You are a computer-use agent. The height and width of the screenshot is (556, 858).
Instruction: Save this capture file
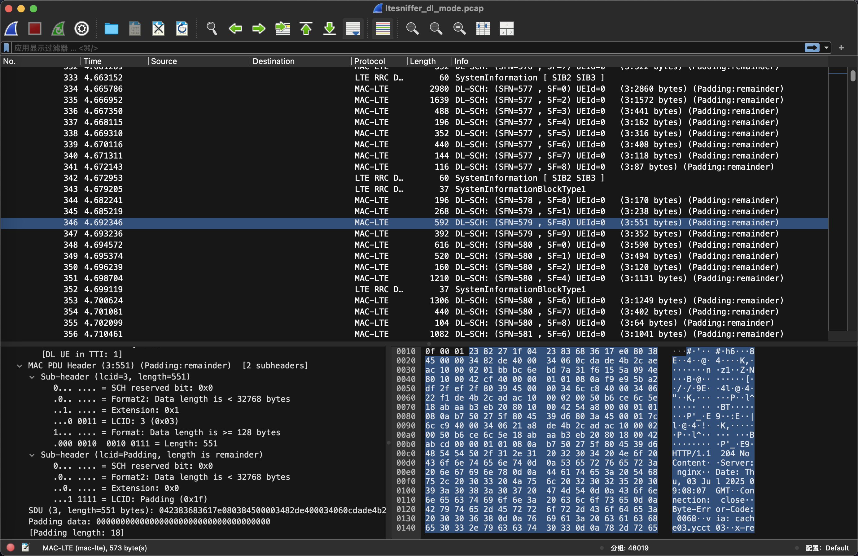click(x=135, y=28)
